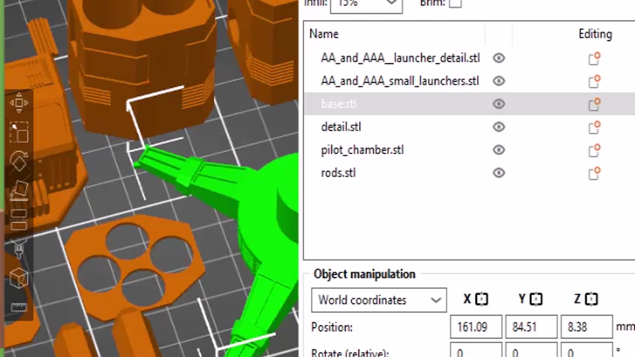Click editing icon for detail.stl row

point(594,127)
